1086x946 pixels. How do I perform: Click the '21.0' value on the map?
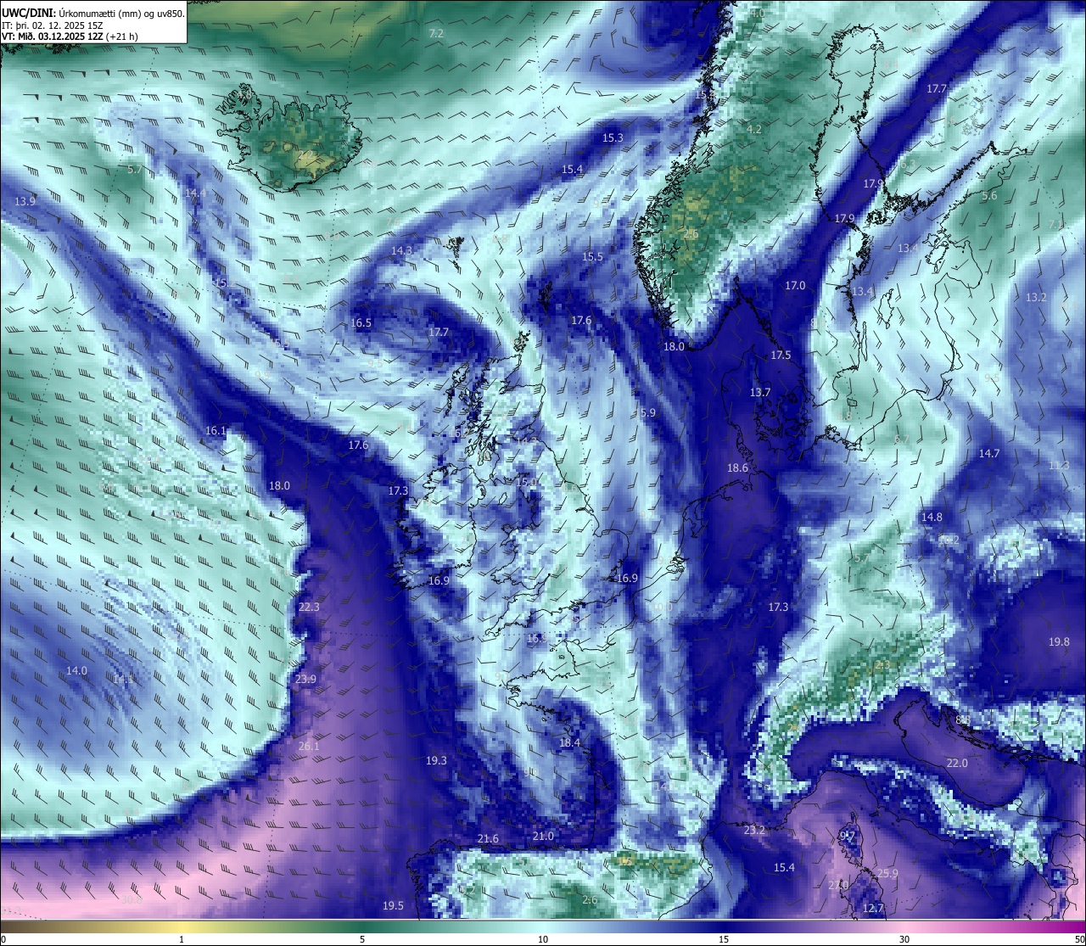pos(543,836)
